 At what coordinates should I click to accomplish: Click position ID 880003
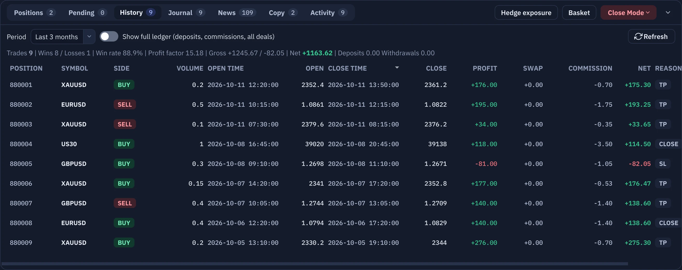click(x=21, y=124)
